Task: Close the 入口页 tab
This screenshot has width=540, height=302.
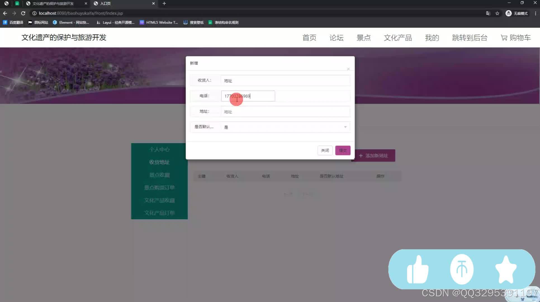Action: [x=153, y=3]
